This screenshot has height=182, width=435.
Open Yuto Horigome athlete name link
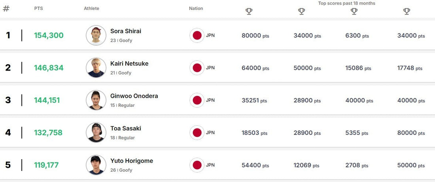[132, 161]
